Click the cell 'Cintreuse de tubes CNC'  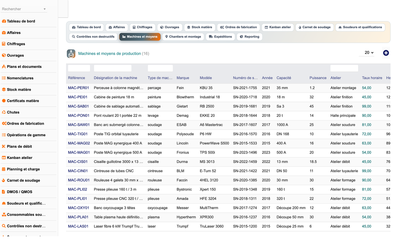tap(114, 171)
